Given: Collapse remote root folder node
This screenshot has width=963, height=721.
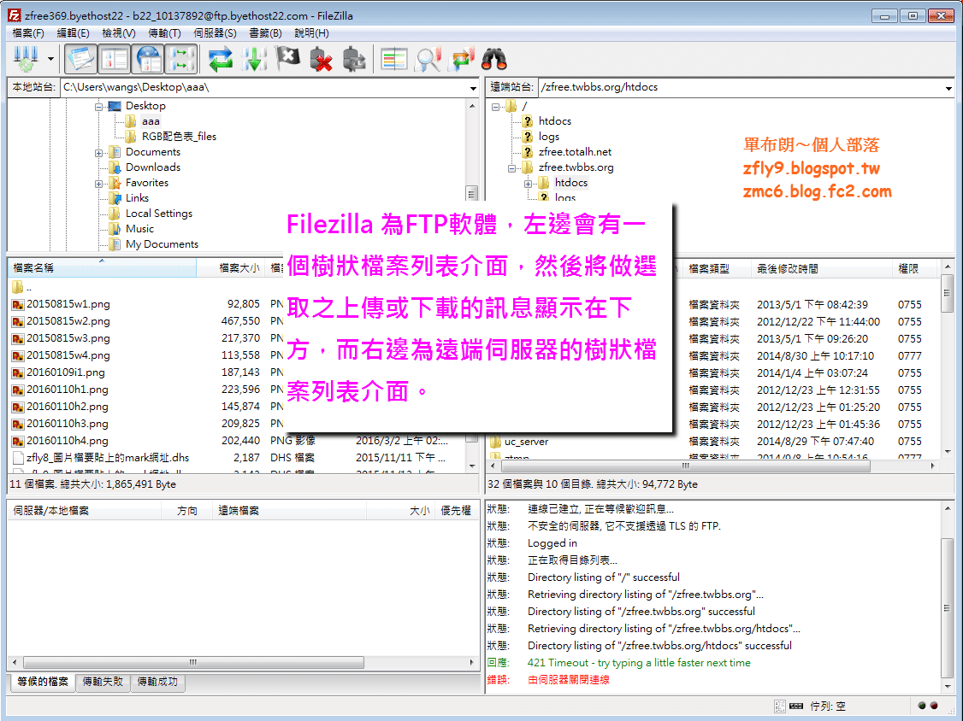Looking at the screenshot, I should click(495, 107).
